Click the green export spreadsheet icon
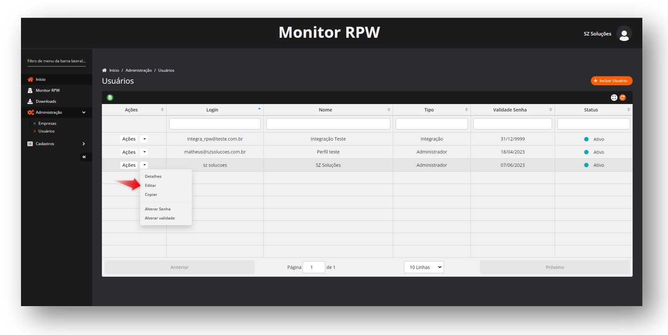Viewport: 668px width, 335px height. coord(110,97)
